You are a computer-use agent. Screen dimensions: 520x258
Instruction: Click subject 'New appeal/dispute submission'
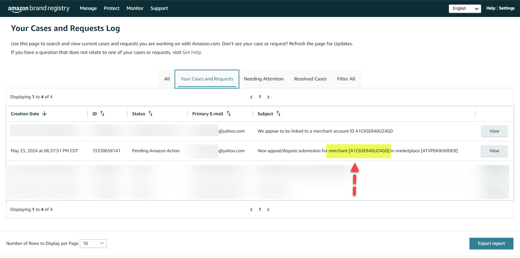(x=358, y=151)
